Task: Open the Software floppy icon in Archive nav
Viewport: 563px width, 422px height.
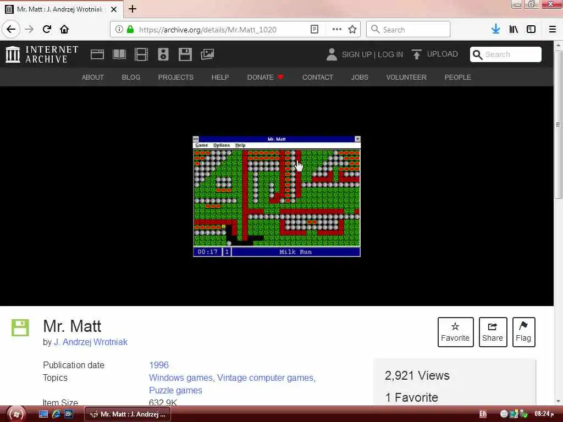Action: tap(185, 54)
